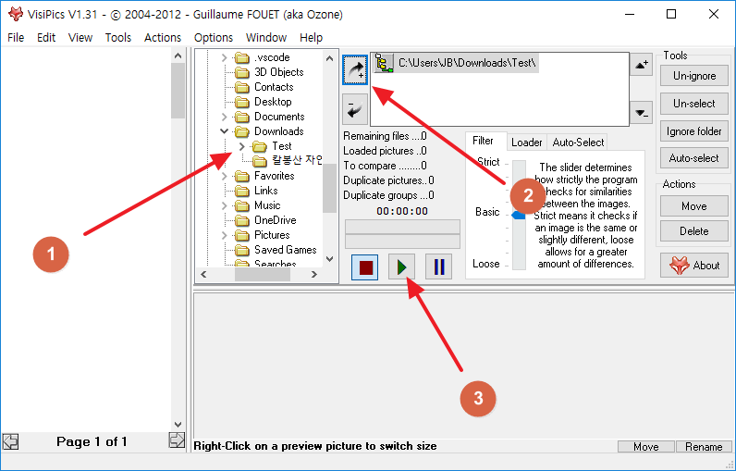Image resolution: width=736 pixels, height=471 pixels.
Task: Select the 3D Objects folder
Action: 279,72
